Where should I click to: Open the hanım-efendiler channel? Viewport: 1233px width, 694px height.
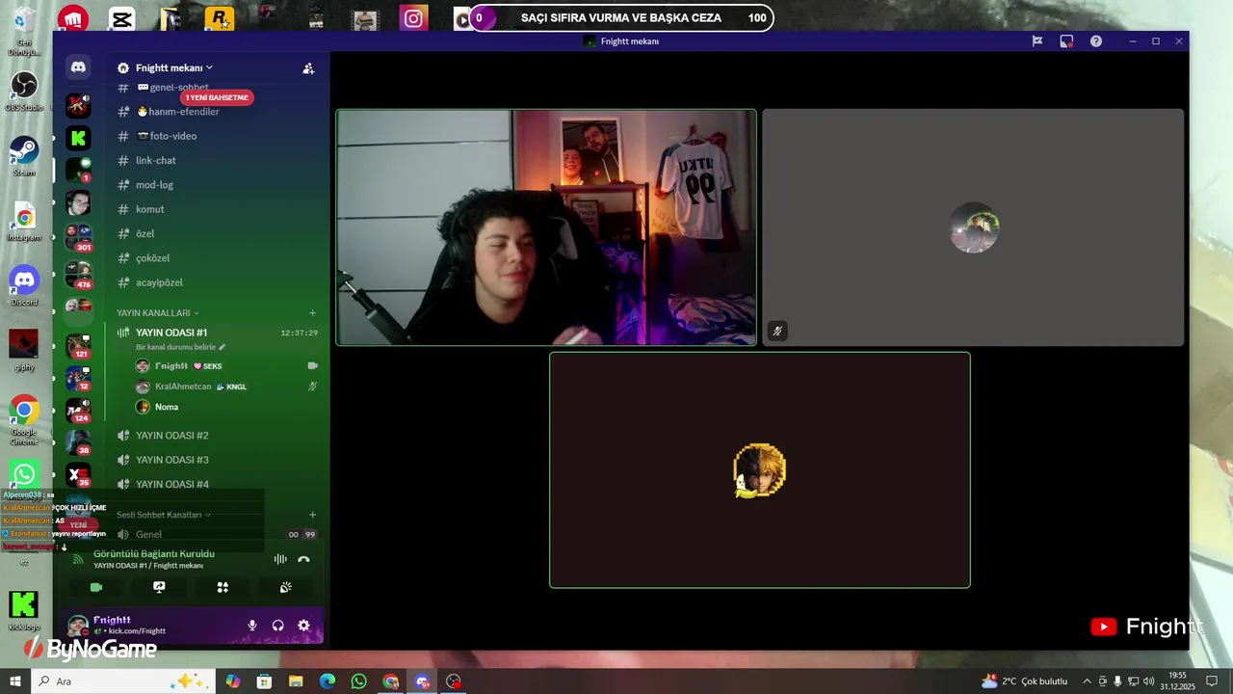(x=217, y=112)
